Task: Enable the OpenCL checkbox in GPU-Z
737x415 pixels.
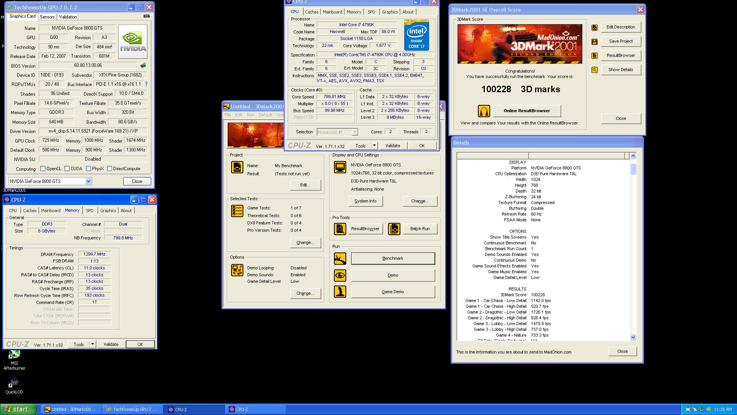Action: point(43,169)
